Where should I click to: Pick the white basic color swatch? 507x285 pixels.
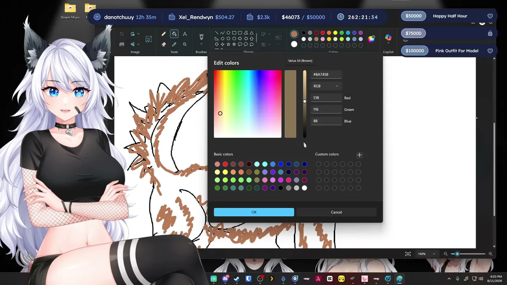pos(304,188)
